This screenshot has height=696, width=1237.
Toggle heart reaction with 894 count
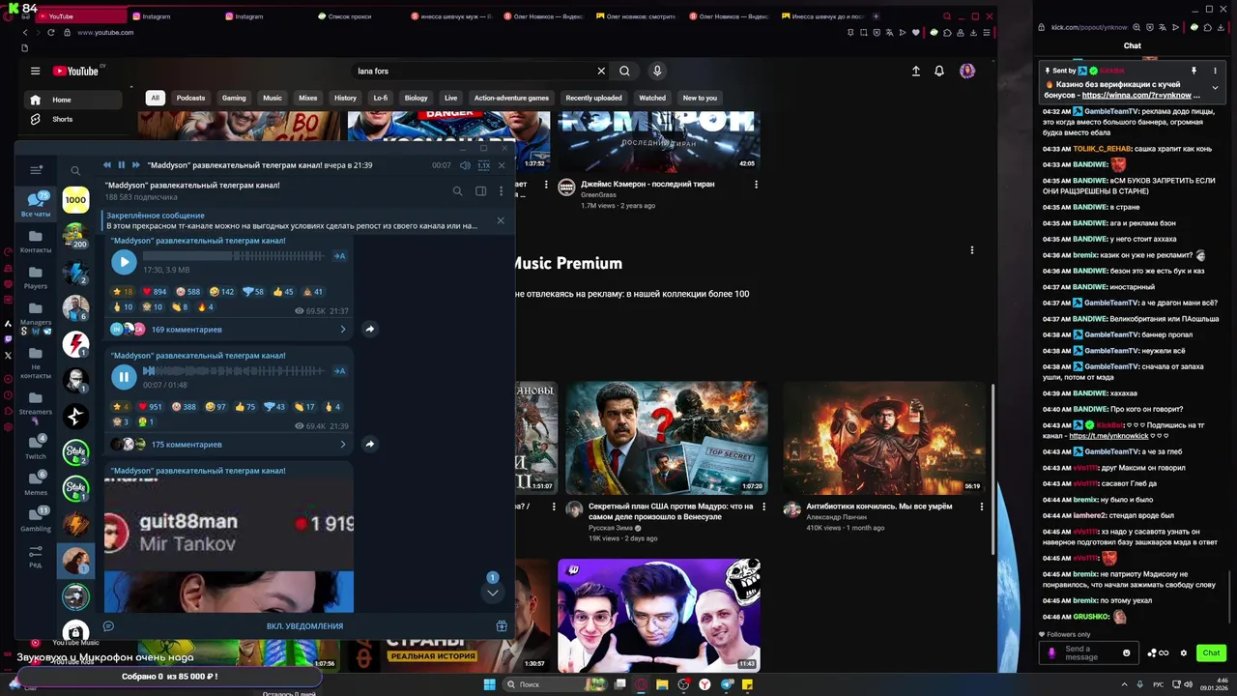[x=155, y=292]
